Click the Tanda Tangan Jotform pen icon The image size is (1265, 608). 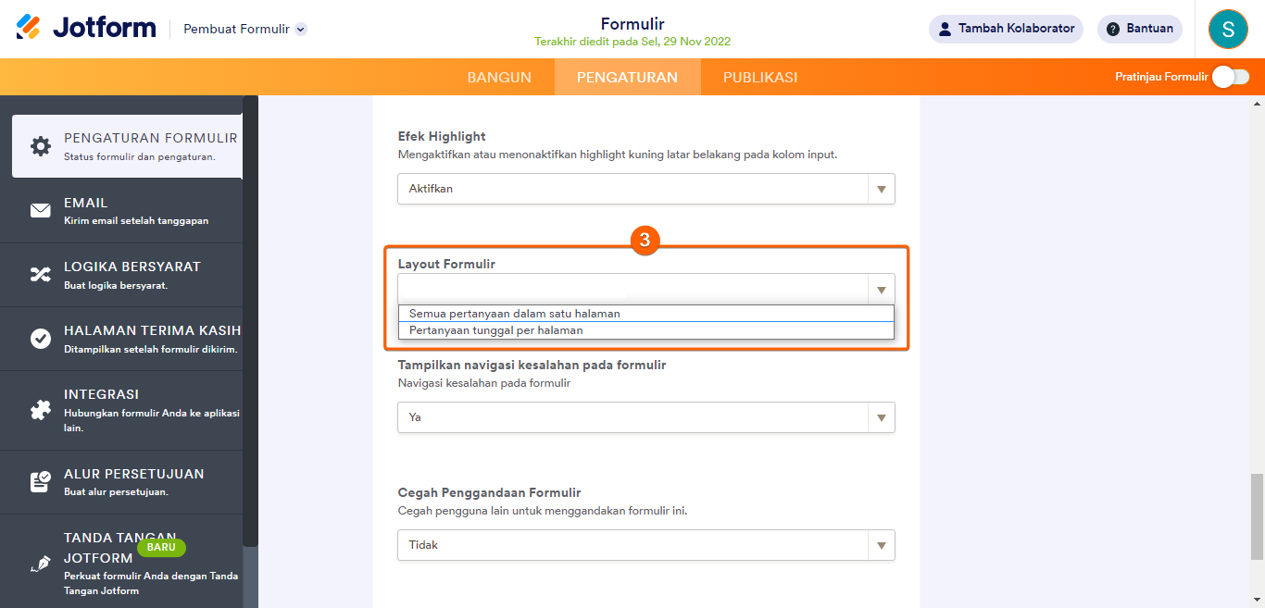pyautogui.click(x=41, y=564)
